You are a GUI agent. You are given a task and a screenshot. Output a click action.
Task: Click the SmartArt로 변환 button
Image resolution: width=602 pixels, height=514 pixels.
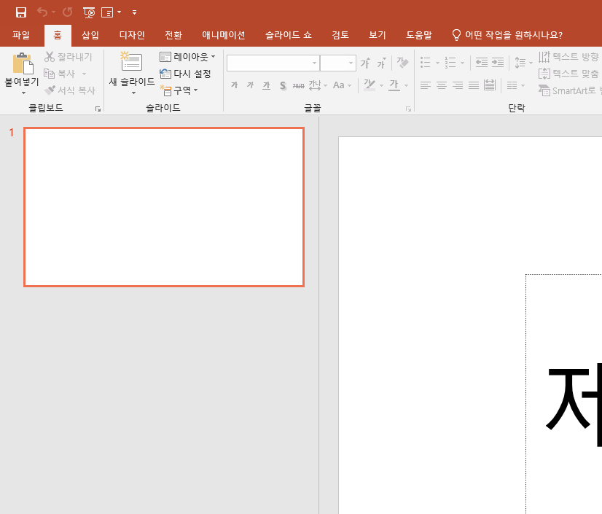569,90
